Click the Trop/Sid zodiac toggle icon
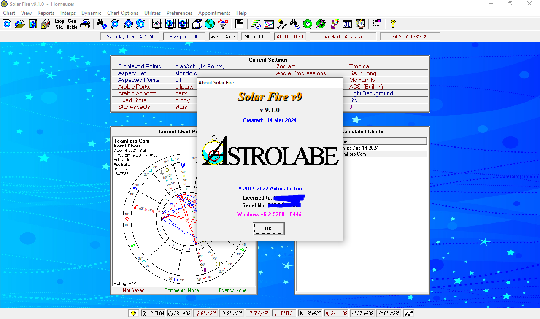The height and width of the screenshot is (319, 540). 59,24
